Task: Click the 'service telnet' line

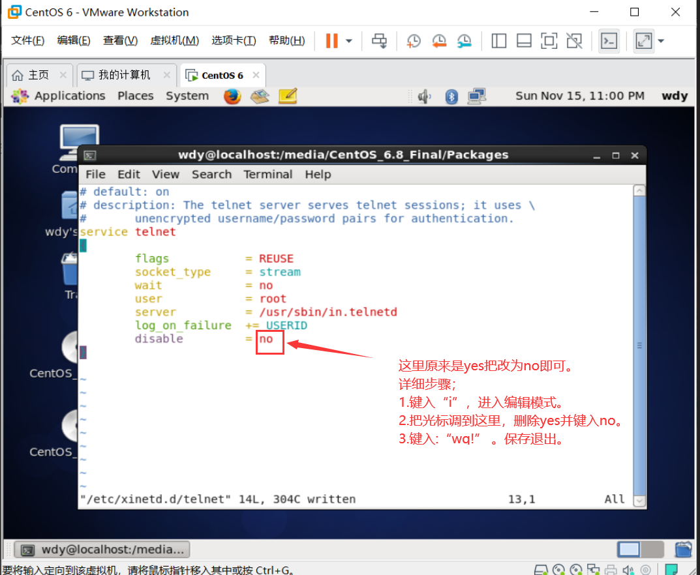Action: coord(128,232)
